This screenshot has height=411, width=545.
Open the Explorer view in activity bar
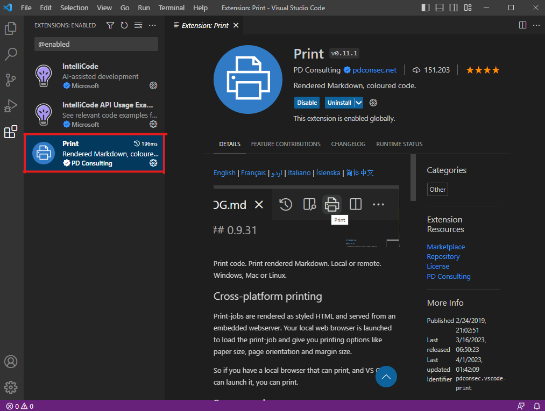point(11,28)
